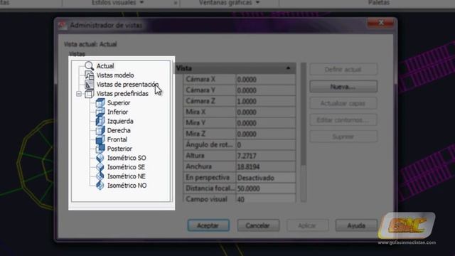Screen dimensions: 455x256
Task: Click the Frontal view cube icon
Action: pyautogui.click(x=100, y=139)
